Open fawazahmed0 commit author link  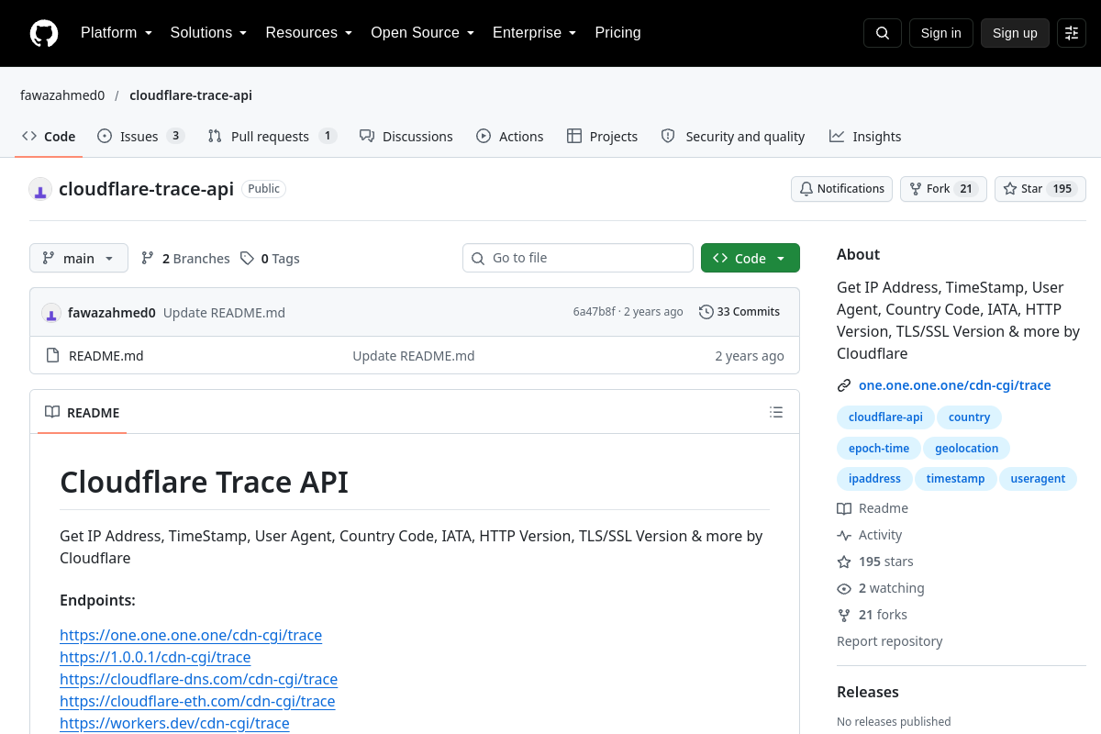tap(112, 312)
